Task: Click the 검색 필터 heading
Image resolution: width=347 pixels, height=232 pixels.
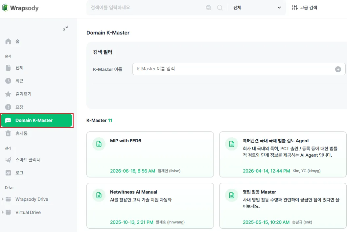Action: (x=103, y=52)
